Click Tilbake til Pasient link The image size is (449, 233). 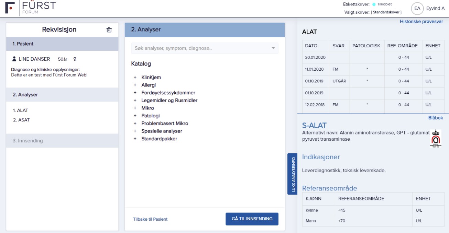click(x=150, y=219)
